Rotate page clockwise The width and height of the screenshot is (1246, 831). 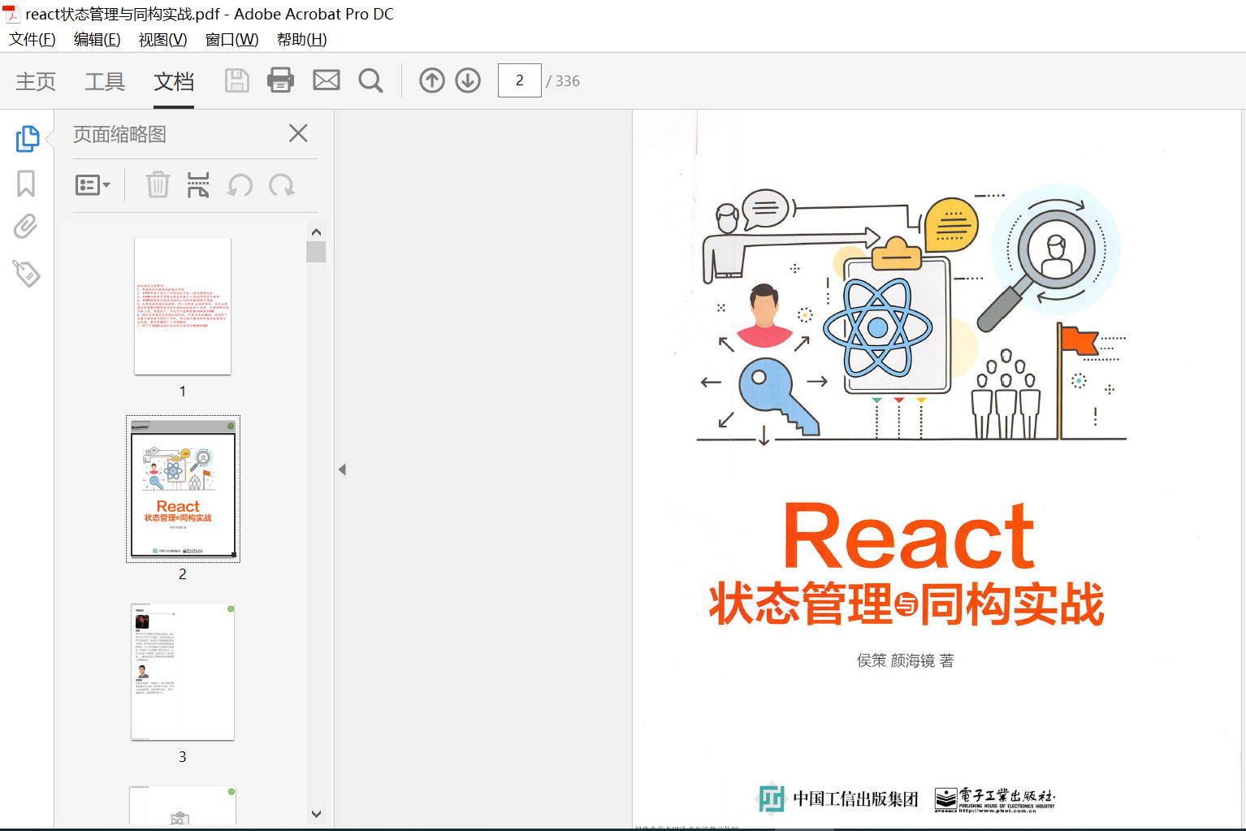pyautogui.click(x=282, y=185)
